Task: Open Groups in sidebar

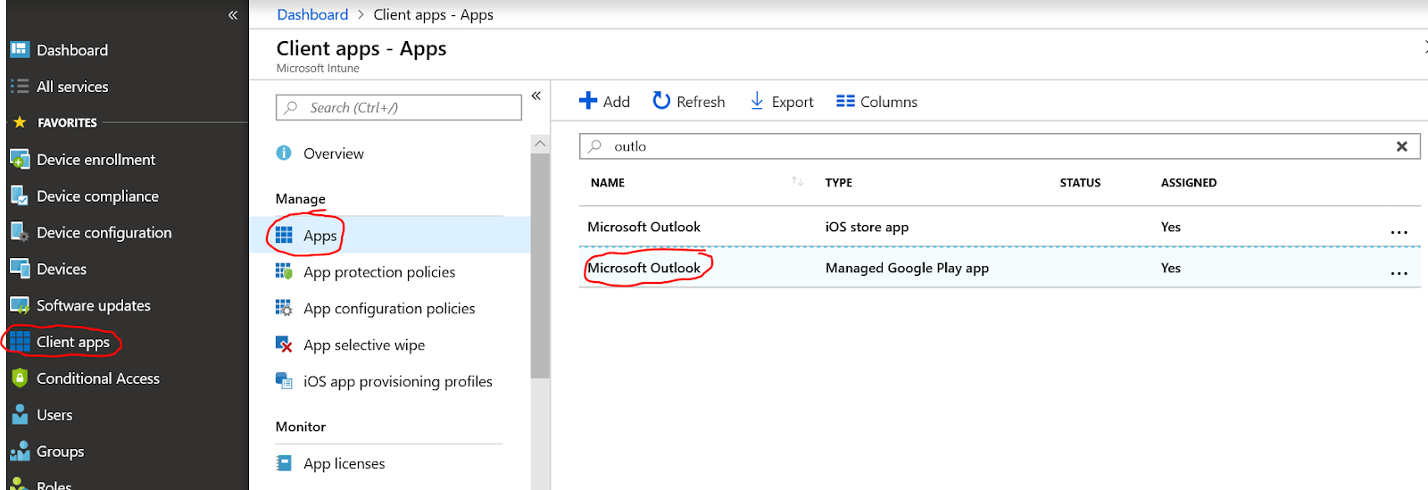Action: [60, 452]
